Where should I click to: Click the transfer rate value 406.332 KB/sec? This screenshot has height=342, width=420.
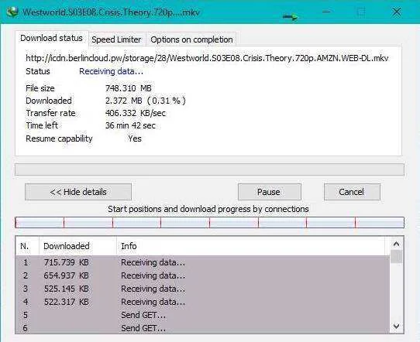(136, 113)
